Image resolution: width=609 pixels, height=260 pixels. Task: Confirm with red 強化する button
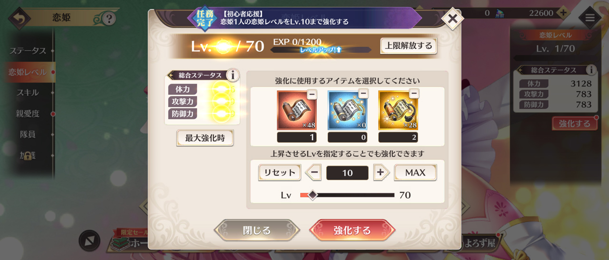coord(352,231)
